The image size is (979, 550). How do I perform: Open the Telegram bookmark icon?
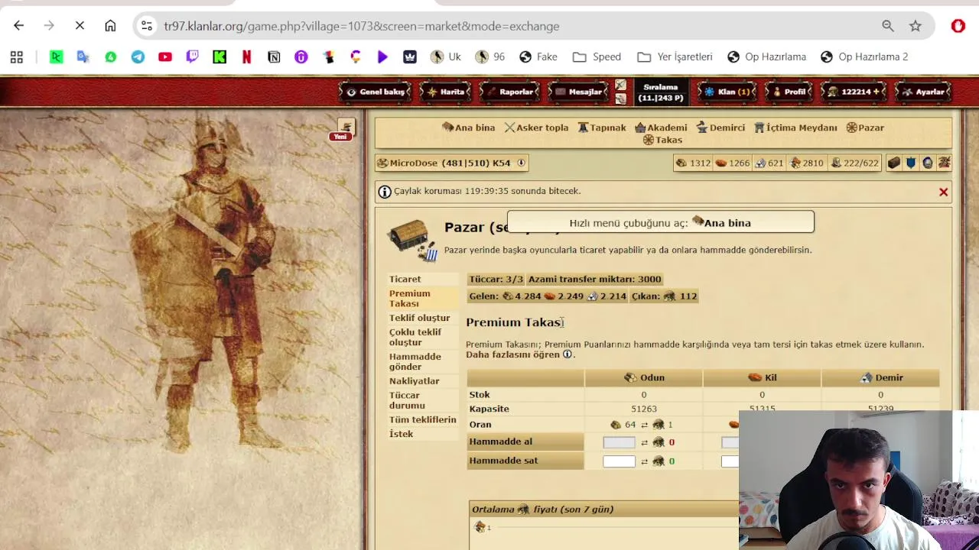click(x=138, y=57)
